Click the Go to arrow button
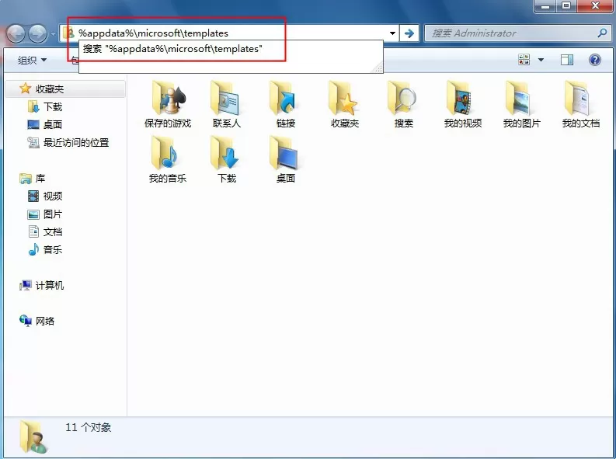616x459 pixels. (409, 33)
